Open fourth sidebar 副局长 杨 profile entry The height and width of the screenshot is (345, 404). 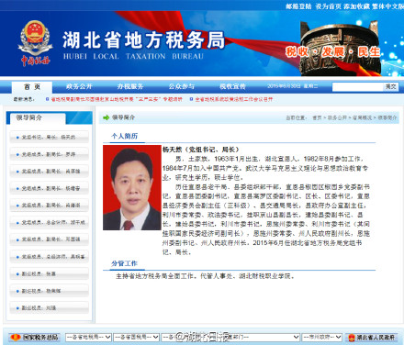50,188
